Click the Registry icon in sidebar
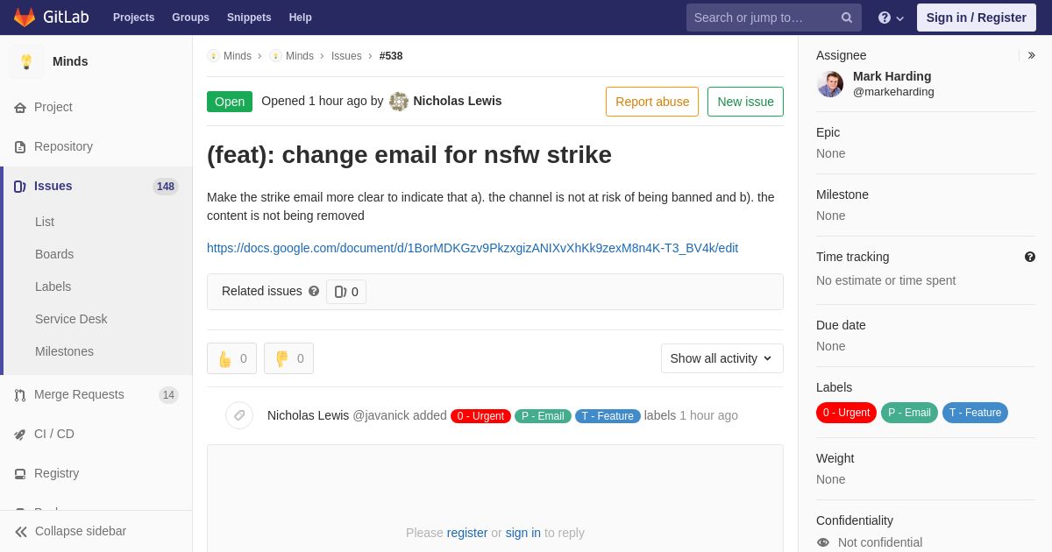This screenshot has width=1052, height=552. coord(20,474)
